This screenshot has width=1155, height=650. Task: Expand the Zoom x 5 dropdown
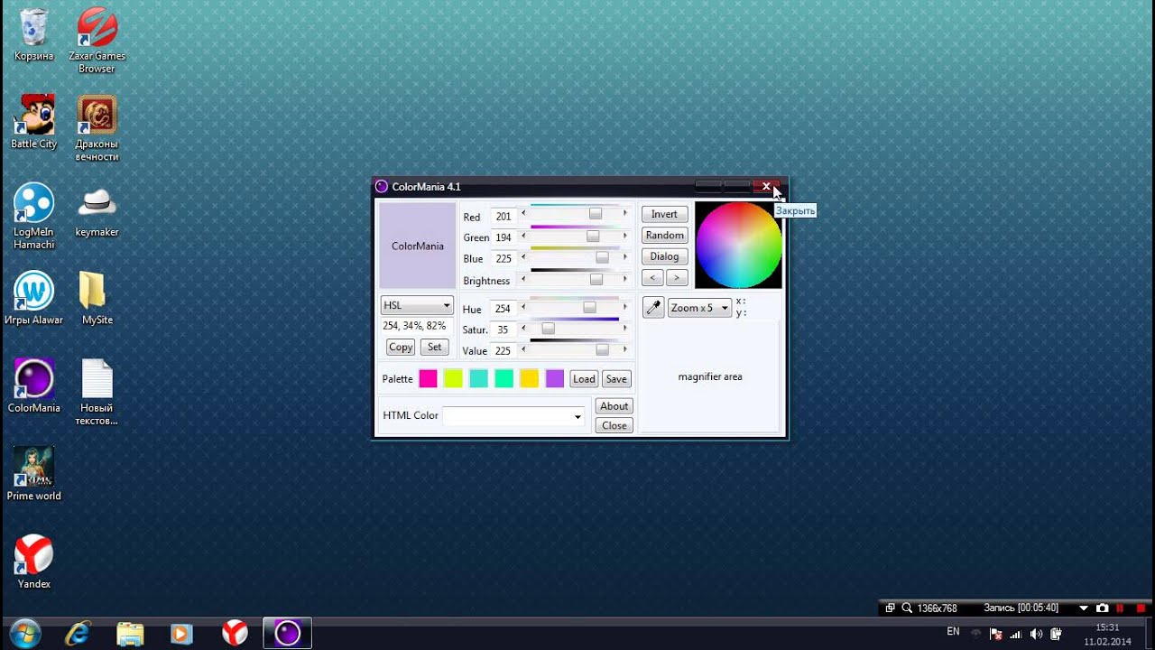pyautogui.click(x=699, y=308)
